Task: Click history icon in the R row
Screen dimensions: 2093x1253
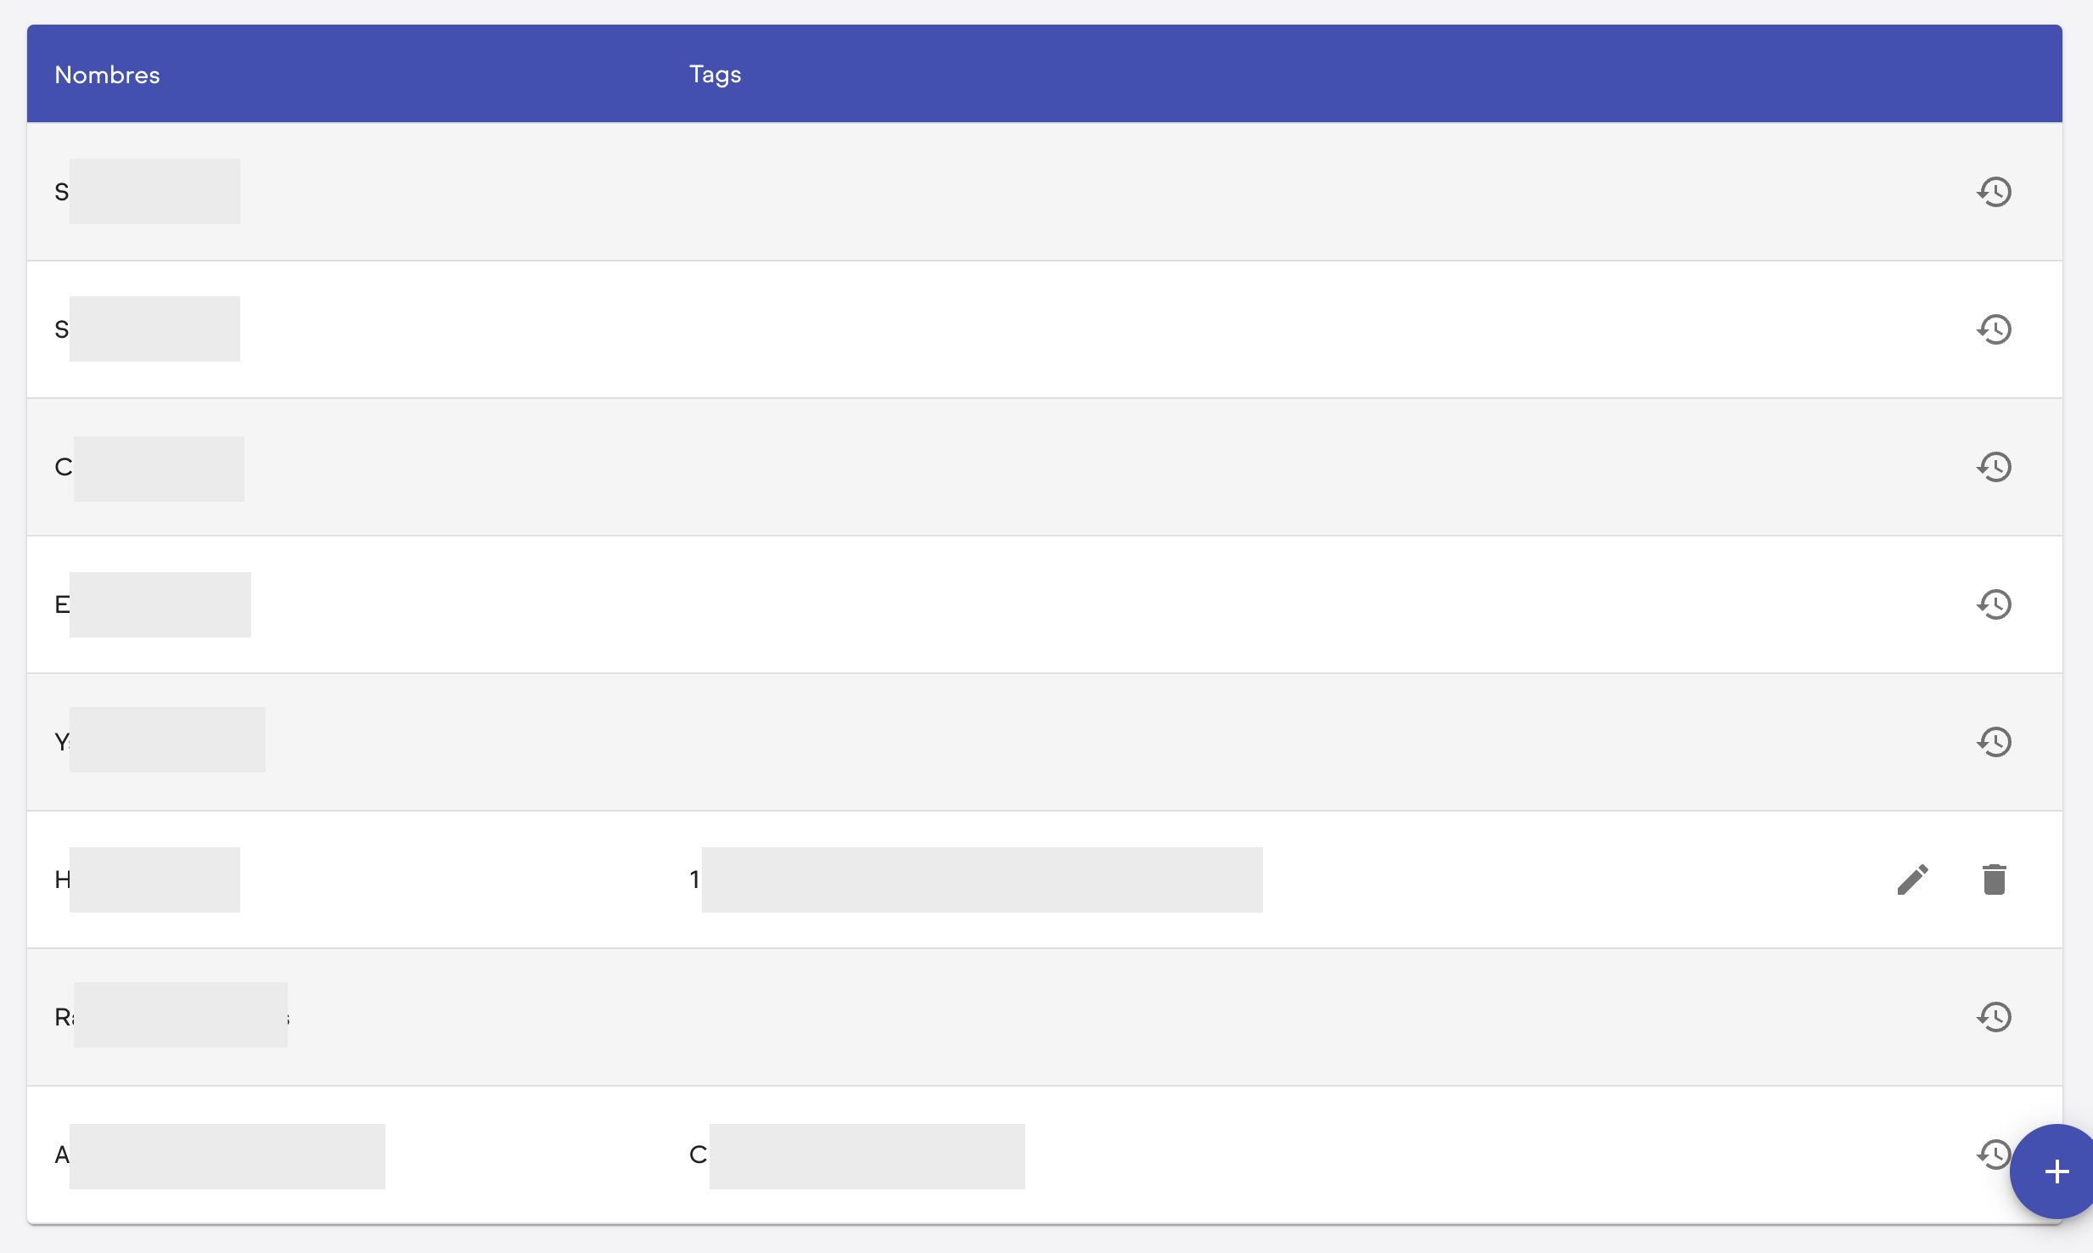Action: [1994, 1017]
